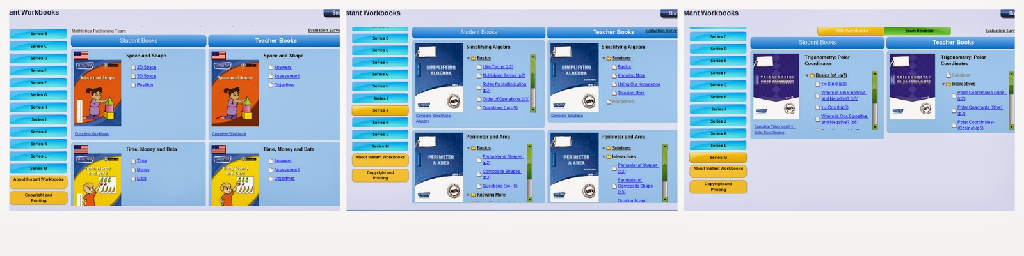Click Evaluation Survey in the Space and Shape screenshot
Image resolution: width=1024 pixels, height=256 pixels.
coord(324,30)
